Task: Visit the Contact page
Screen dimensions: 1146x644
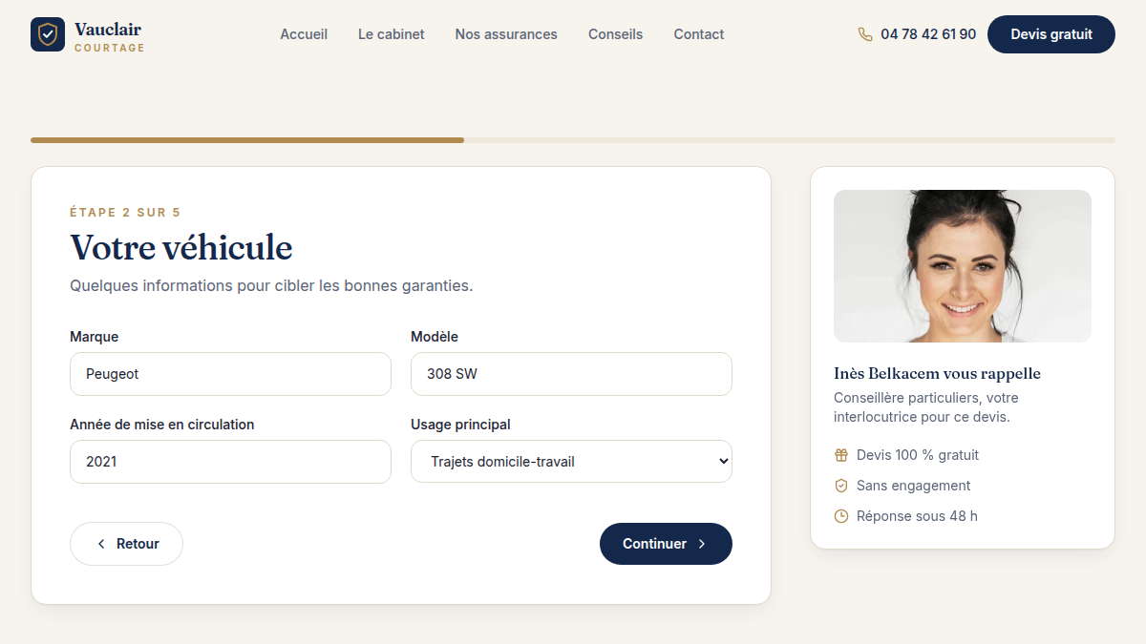Action: coord(699,34)
